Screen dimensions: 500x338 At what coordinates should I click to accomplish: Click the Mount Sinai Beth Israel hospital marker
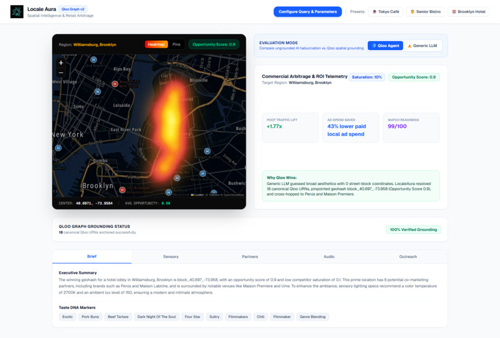coord(115,84)
